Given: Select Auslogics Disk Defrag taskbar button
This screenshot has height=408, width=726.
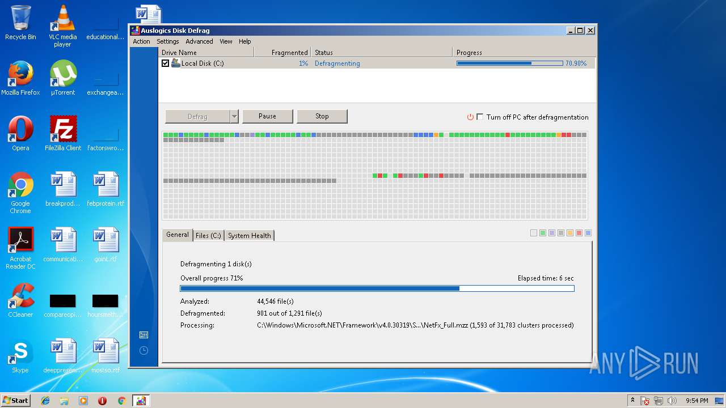Looking at the screenshot, I should point(141,401).
